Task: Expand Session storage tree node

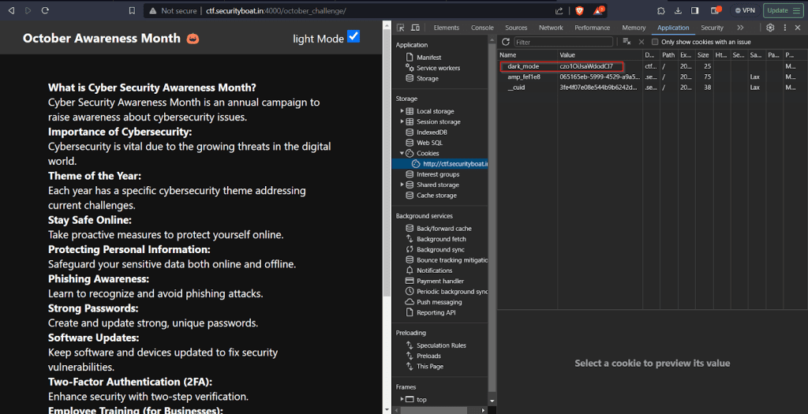Action: click(402, 121)
